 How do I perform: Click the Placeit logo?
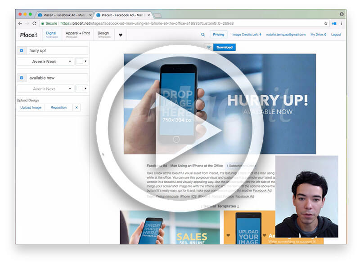click(28, 35)
